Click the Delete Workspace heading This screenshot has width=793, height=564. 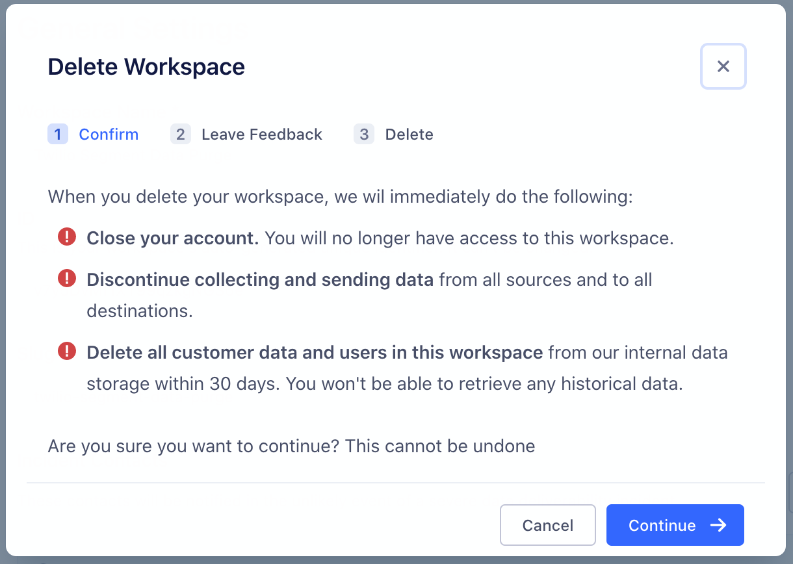[146, 66]
